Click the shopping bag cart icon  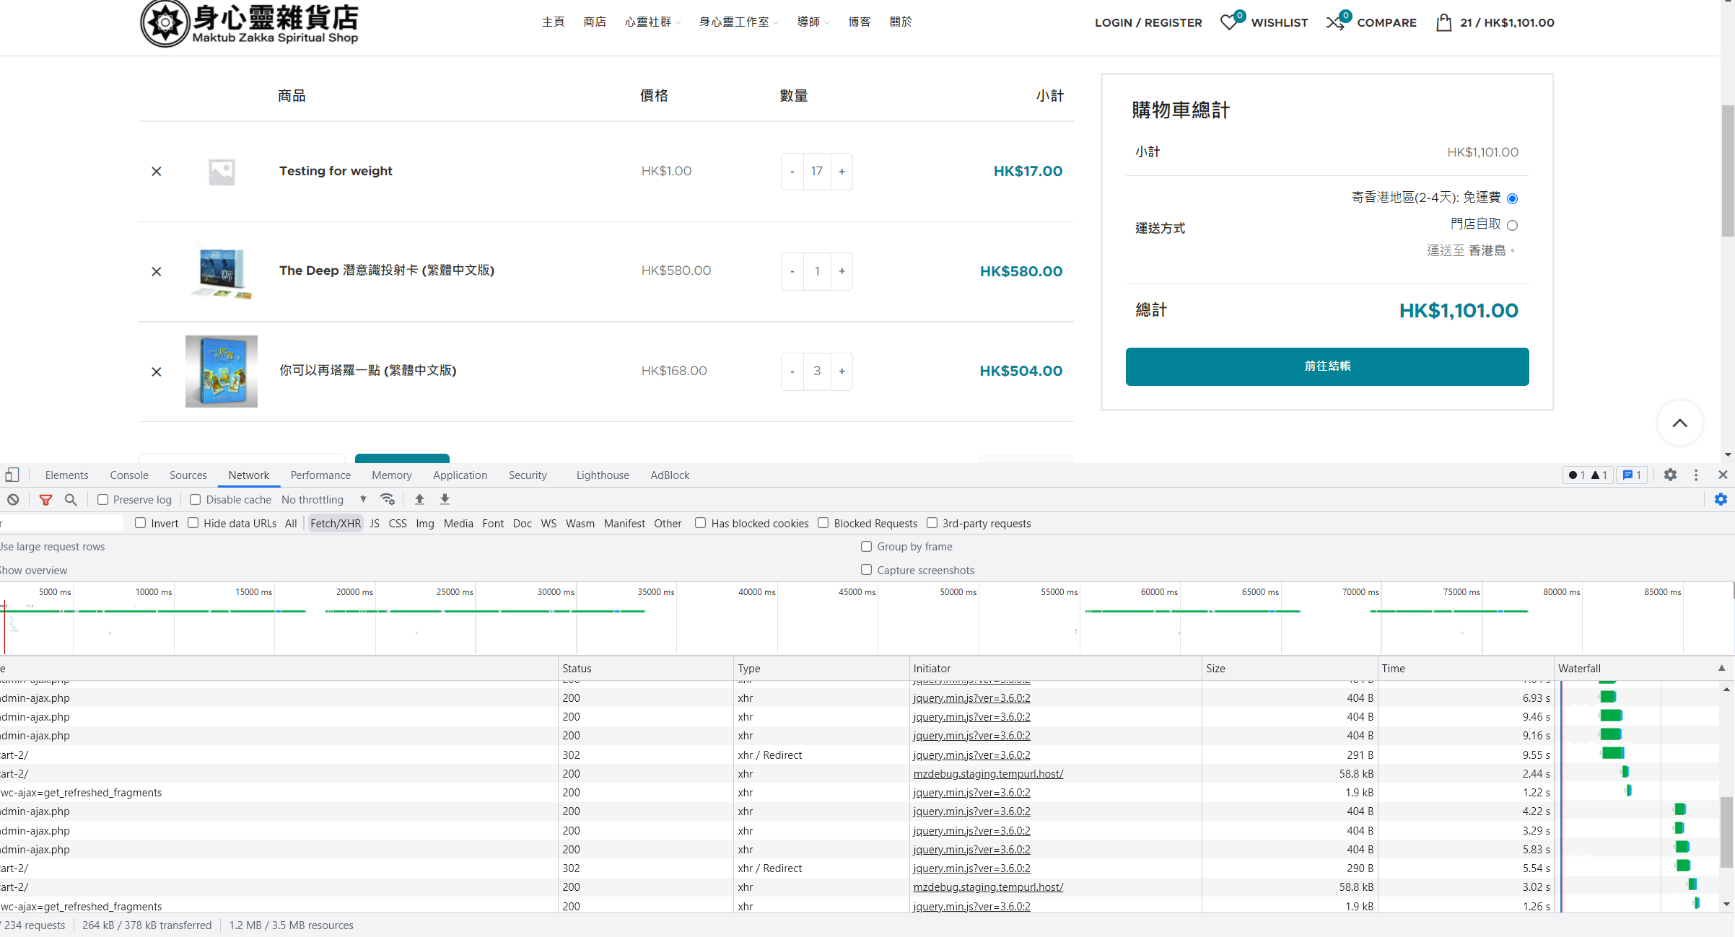pos(1443,22)
